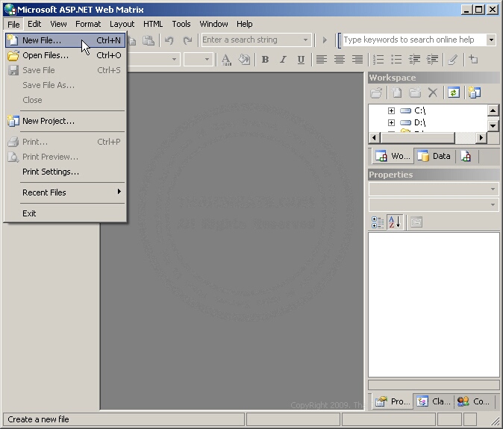Open the Format menu
This screenshot has width=503, height=429.
coord(88,24)
